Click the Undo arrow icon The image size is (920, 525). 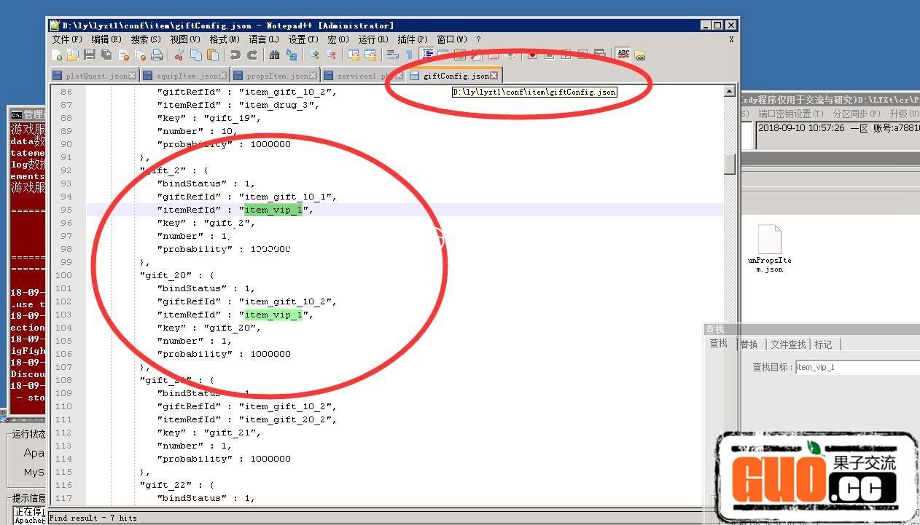235,55
